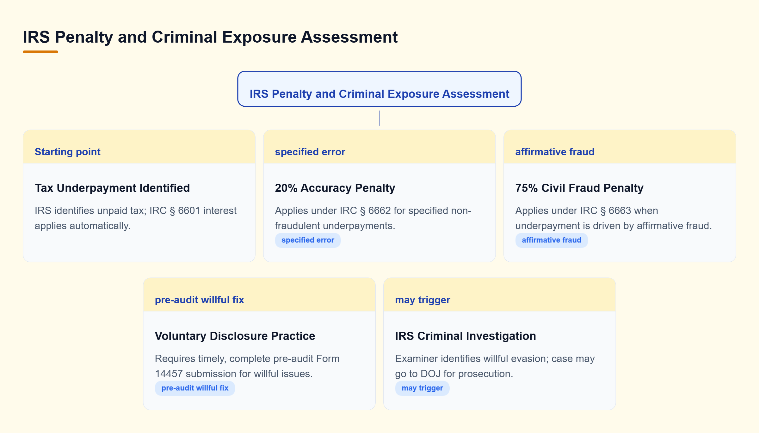This screenshot has height=433, width=759.
Task: Select the blue-bordered root assessment box
Action: click(x=379, y=89)
